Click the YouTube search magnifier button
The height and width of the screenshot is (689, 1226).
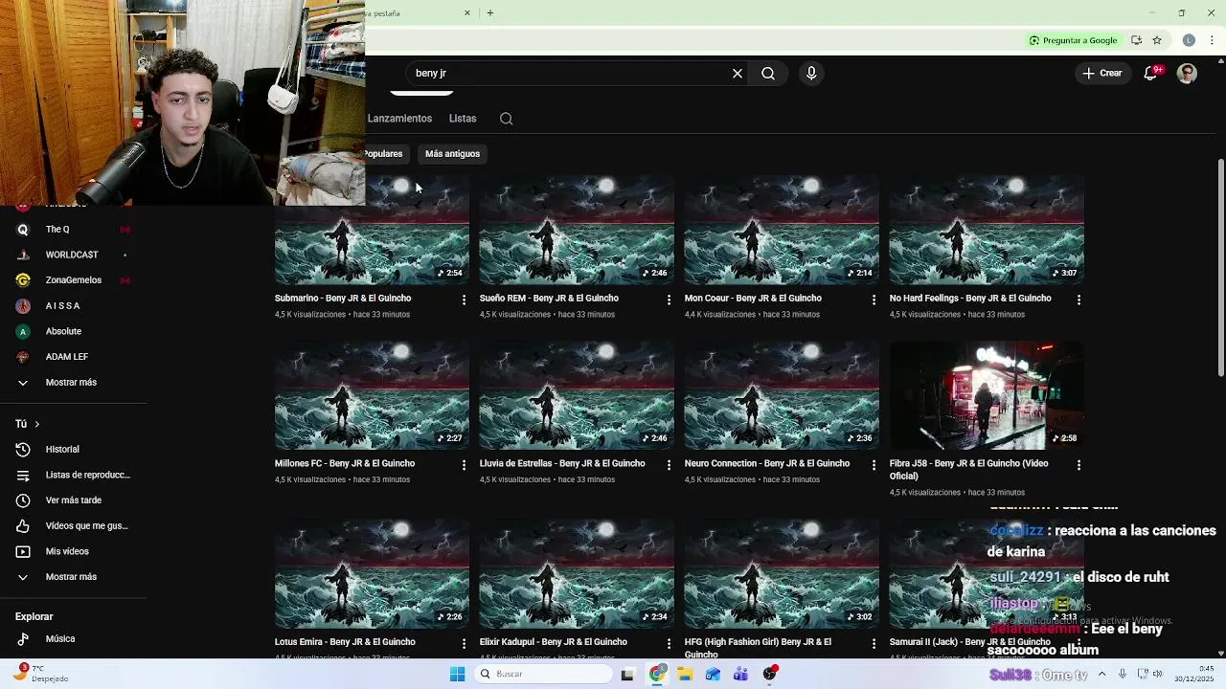[768, 73]
